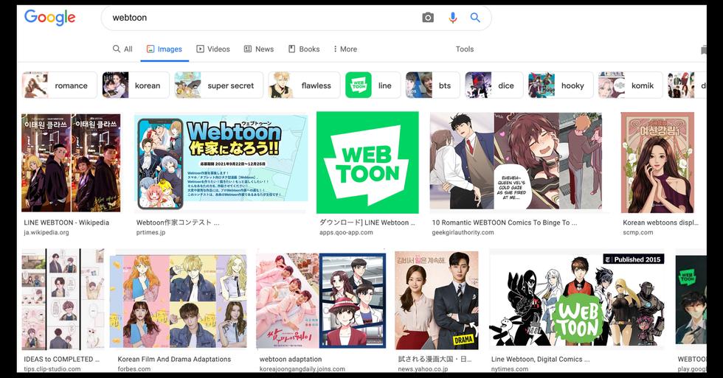
Task: Open the Webtoon contest banner image
Action: [221, 163]
